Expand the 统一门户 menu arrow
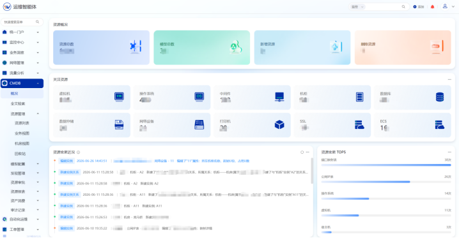This screenshot has height=238, width=459. 38,32
